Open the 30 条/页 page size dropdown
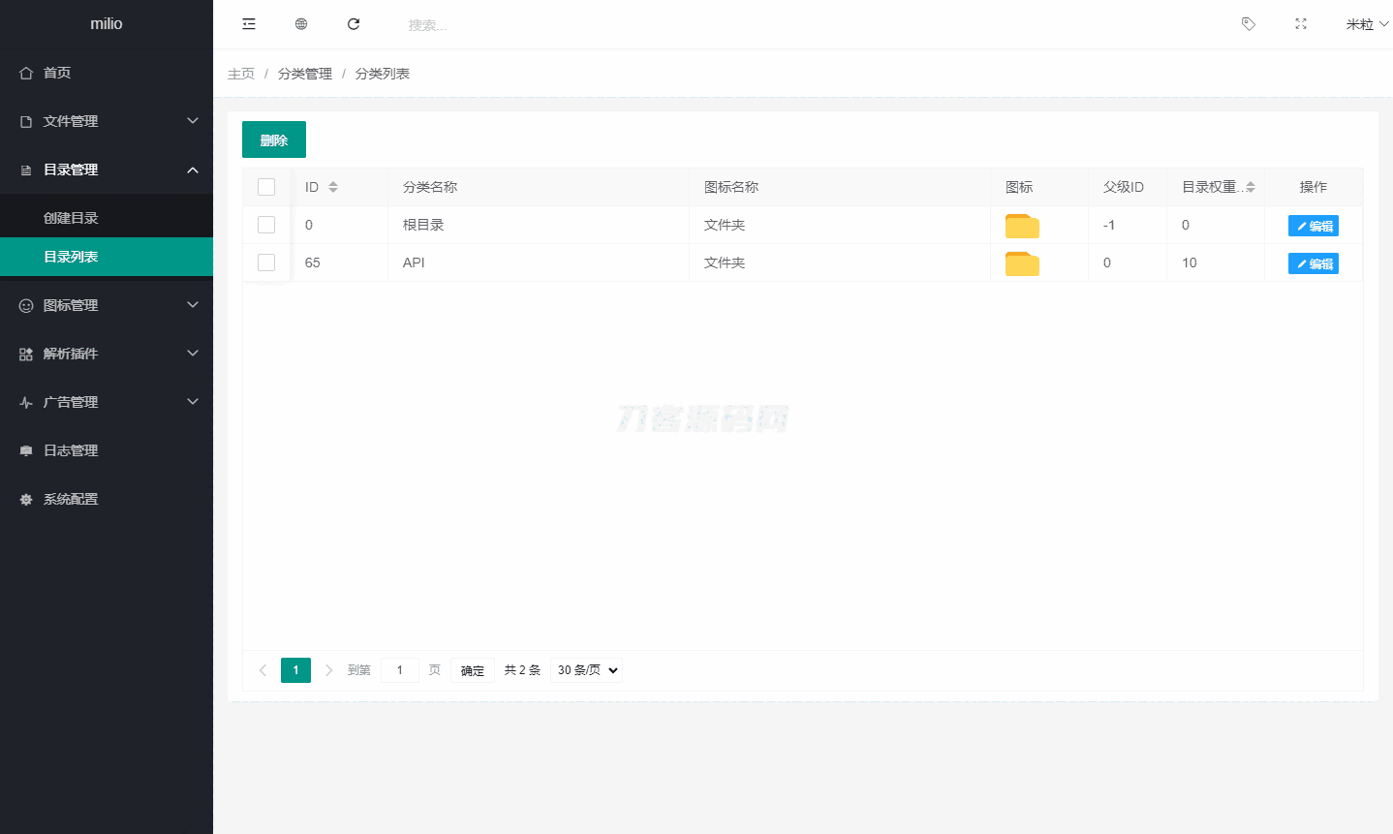Viewport: 1393px width, 834px height. coord(585,669)
